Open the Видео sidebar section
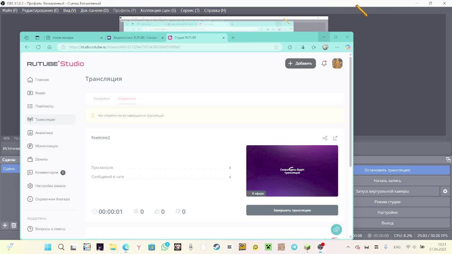452x254 pixels. pyautogui.click(x=36, y=93)
